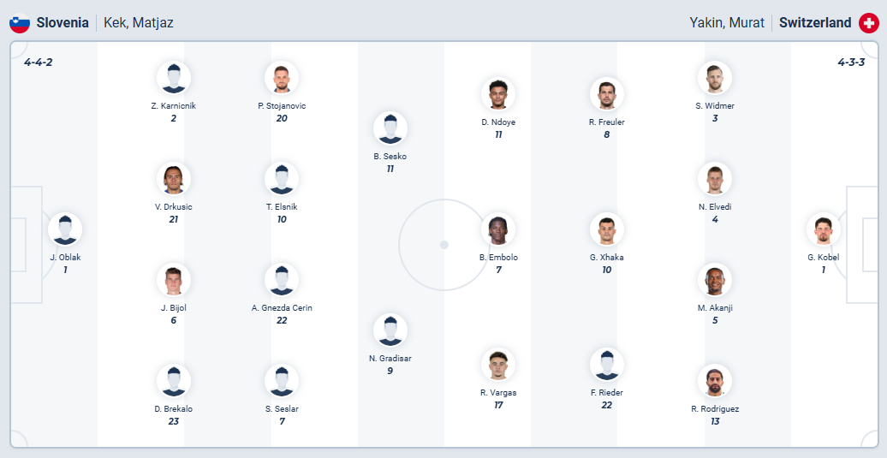Viewport: 887px width, 458px height.
Task: Select G. Kobel's player photo
Action: click(823, 229)
